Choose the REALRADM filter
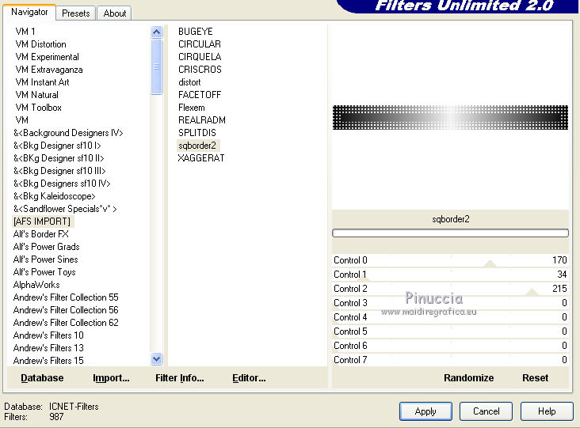Screen dimensions: 580x428 pyautogui.click(x=201, y=120)
